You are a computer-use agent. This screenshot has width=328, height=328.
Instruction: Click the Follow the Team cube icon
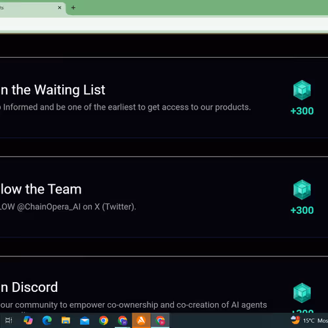pyautogui.click(x=302, y=190)
